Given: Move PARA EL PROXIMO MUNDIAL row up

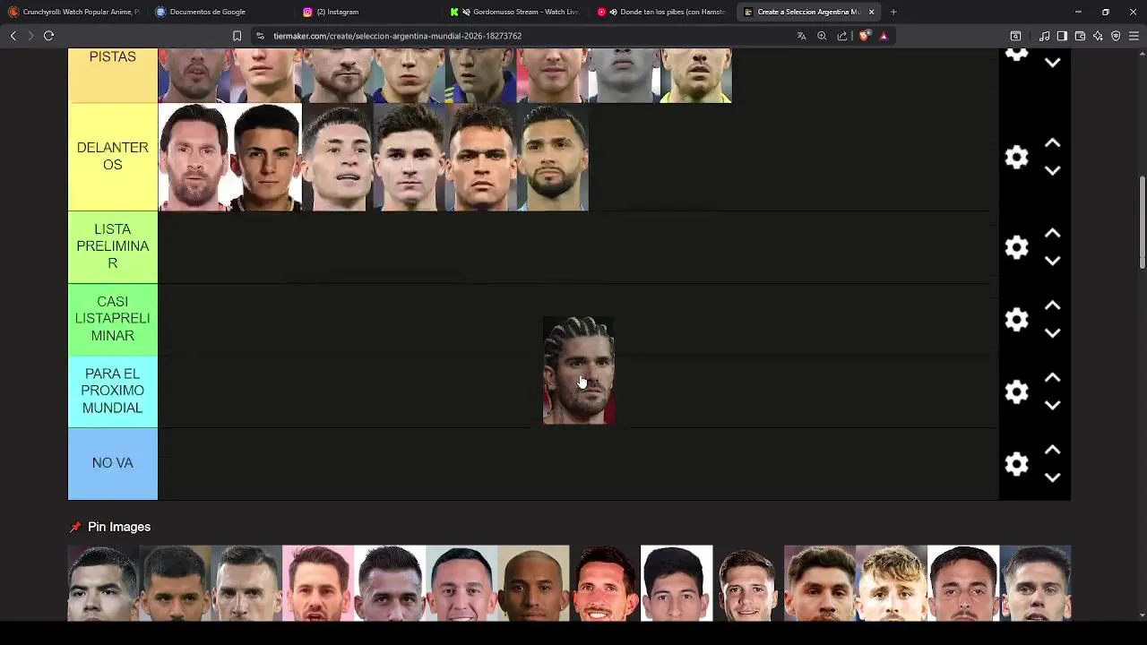Looking at the screenshot, I should [1052, 378].
